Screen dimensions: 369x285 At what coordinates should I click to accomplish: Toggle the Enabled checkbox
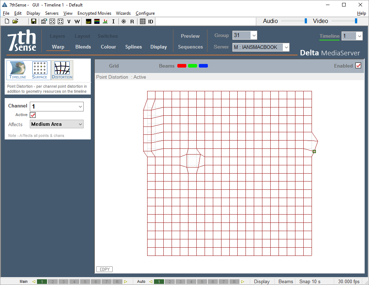click(x=358, y=65)
